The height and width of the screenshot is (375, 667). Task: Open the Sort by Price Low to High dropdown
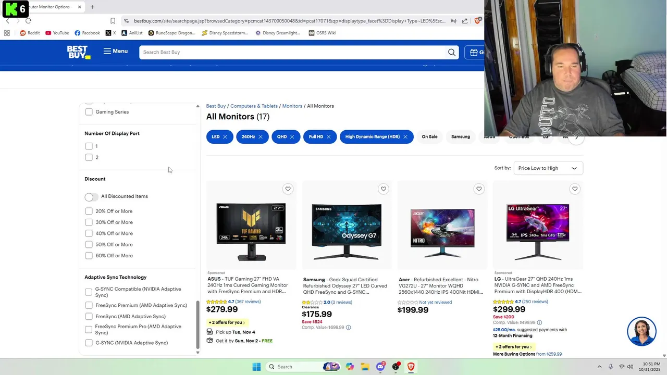pyautogui.click(x=548, y=168)
